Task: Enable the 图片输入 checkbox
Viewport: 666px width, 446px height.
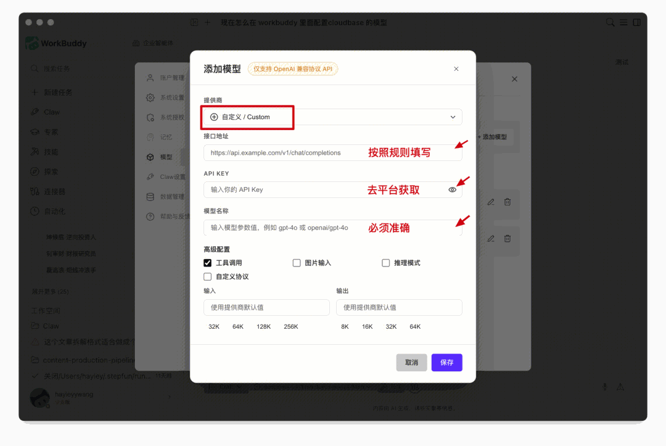Action: 297,263
